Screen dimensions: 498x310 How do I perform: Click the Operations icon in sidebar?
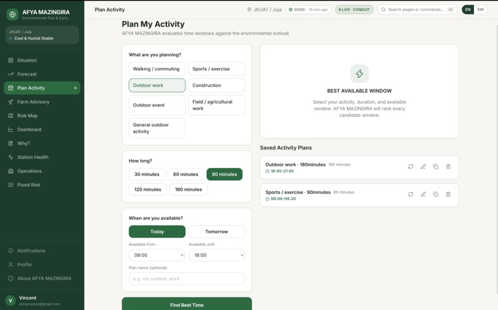11,171
